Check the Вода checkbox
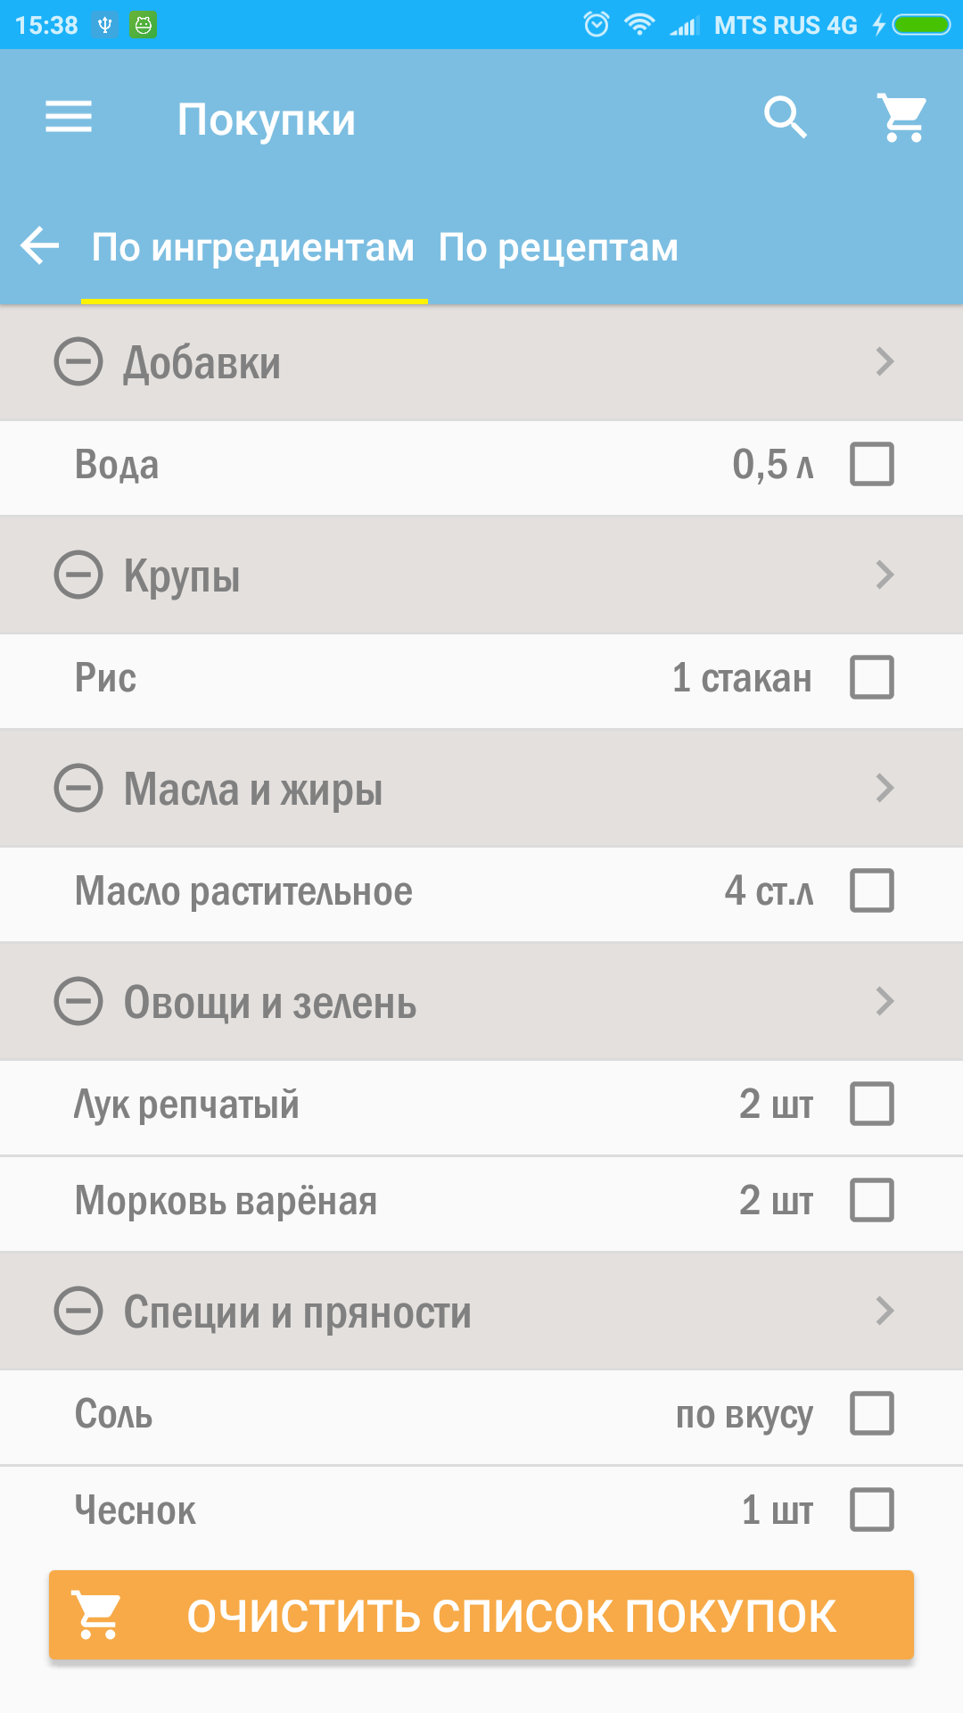The width and height of the screenshot is (963, 1713). coord(871,464)
